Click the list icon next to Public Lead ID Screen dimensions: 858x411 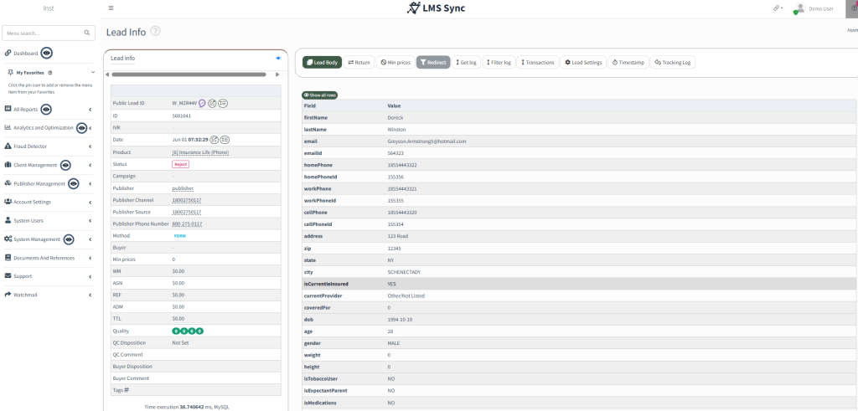point(223,103)
